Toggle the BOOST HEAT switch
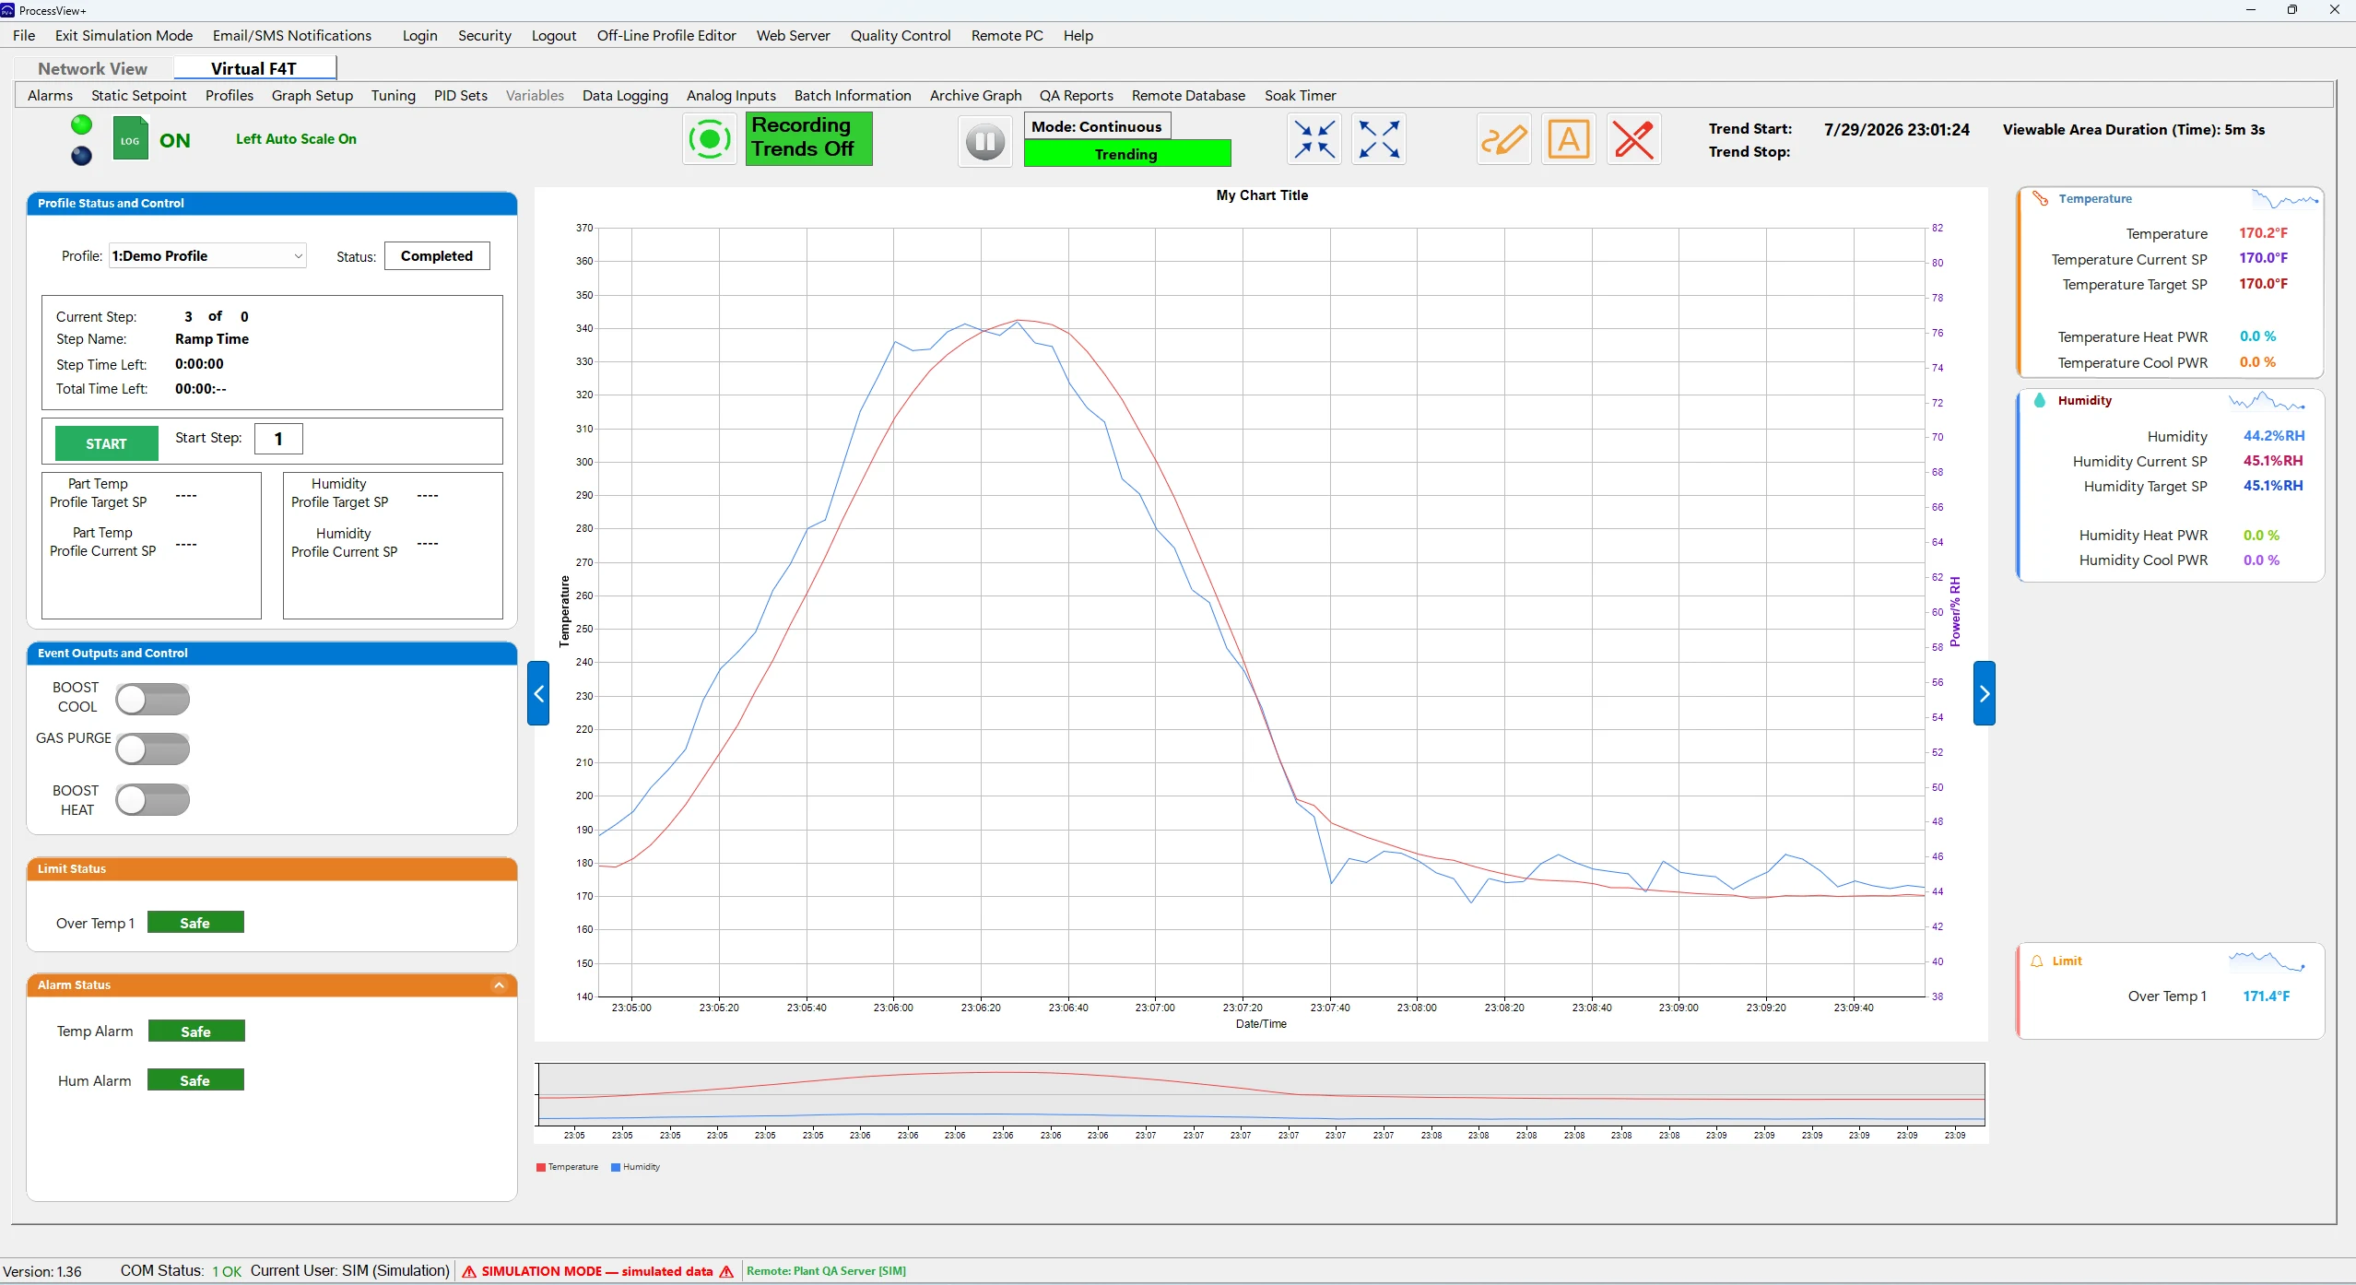The width and height of the screenshot is (2356, 1285). point(153,799)
